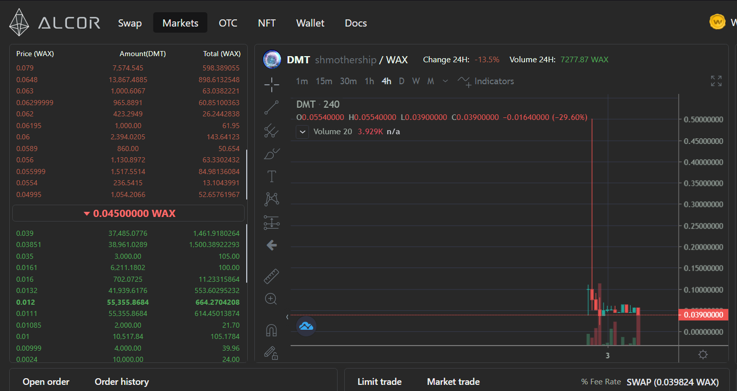Select the 0.03851 buy order price

point(29,245)
